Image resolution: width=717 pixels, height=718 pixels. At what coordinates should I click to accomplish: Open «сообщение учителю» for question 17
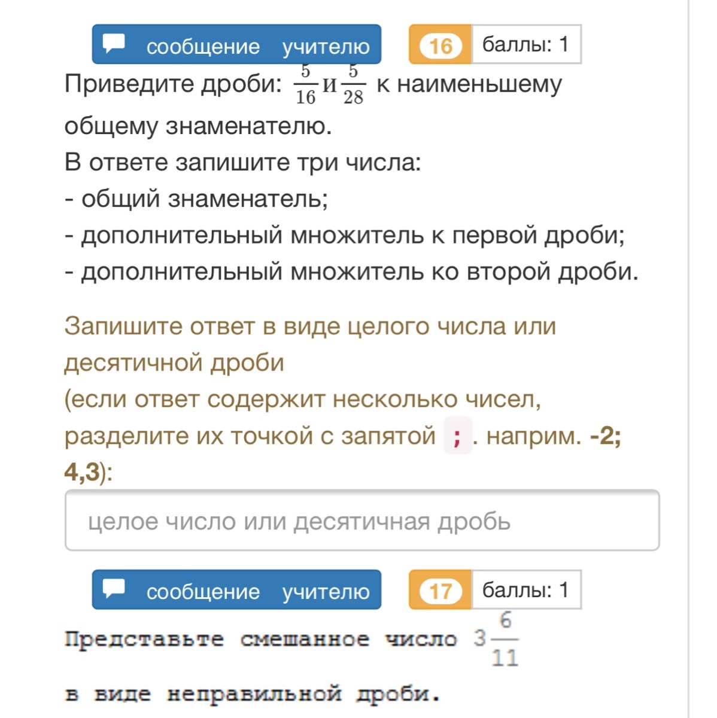pyautogui.click(x=236, y=589)
